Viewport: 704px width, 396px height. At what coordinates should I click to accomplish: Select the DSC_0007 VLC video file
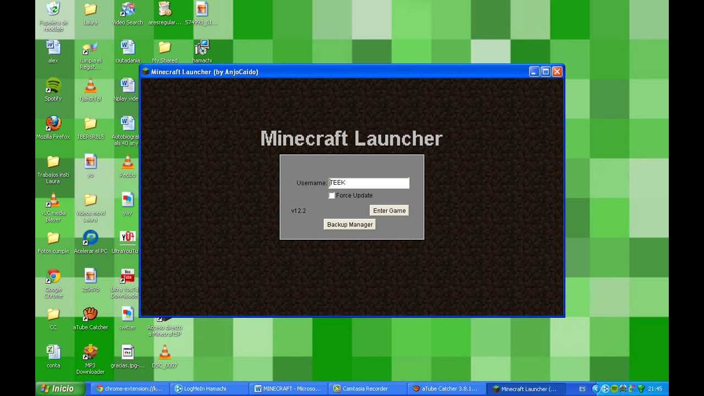pyautogui.click(x=164, y=356)
